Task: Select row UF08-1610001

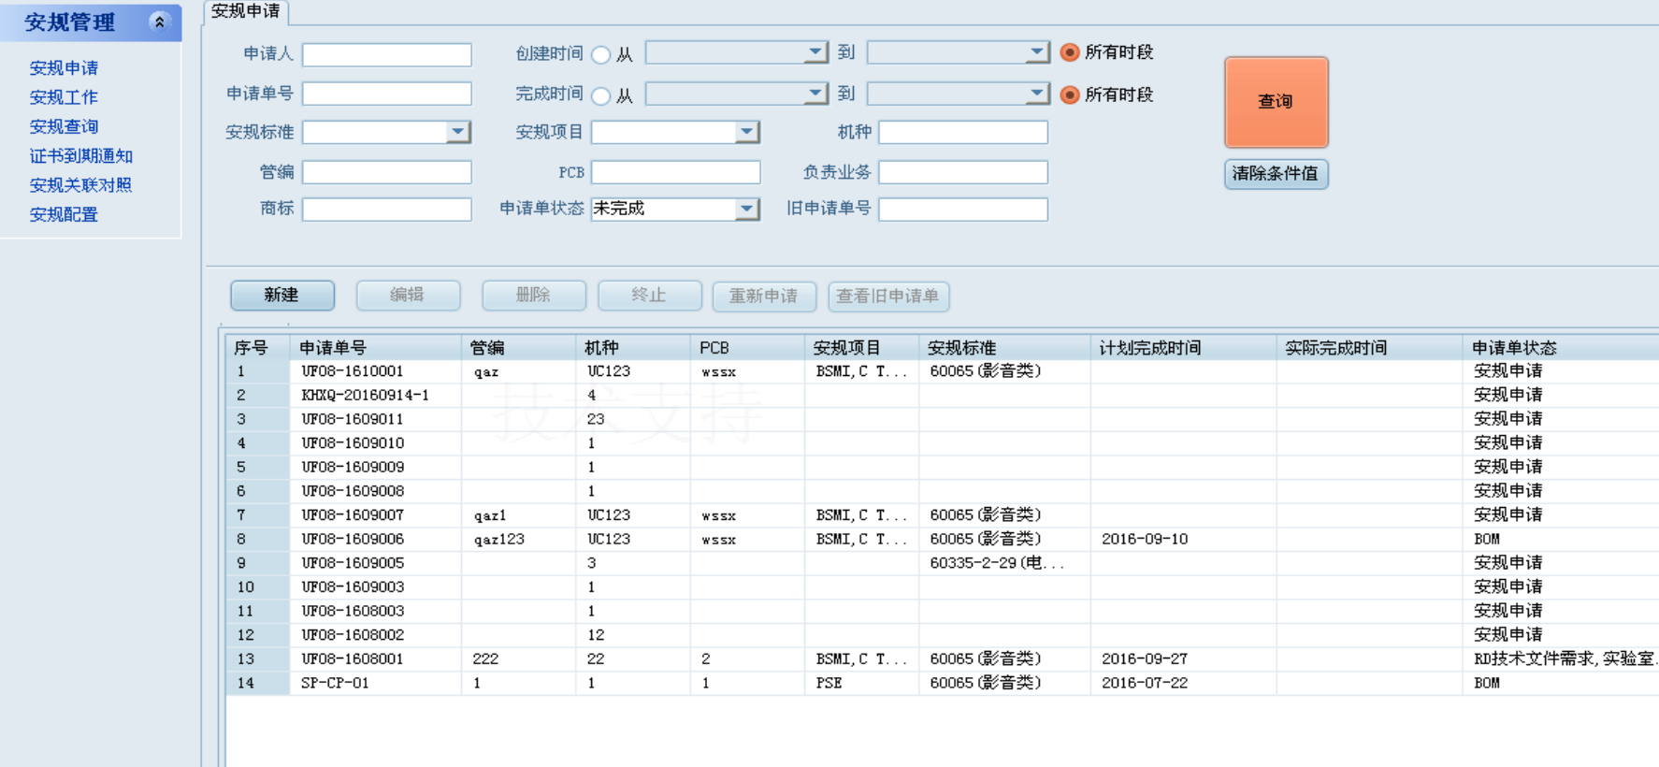Action: tap(943, 371)
